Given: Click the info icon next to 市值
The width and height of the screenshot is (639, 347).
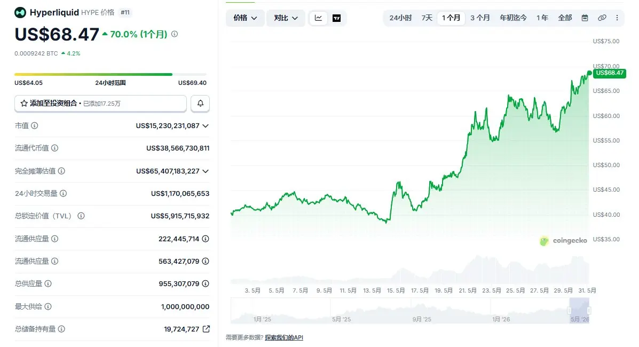Looking at the screenshot, I should click(x=35, y=125).
